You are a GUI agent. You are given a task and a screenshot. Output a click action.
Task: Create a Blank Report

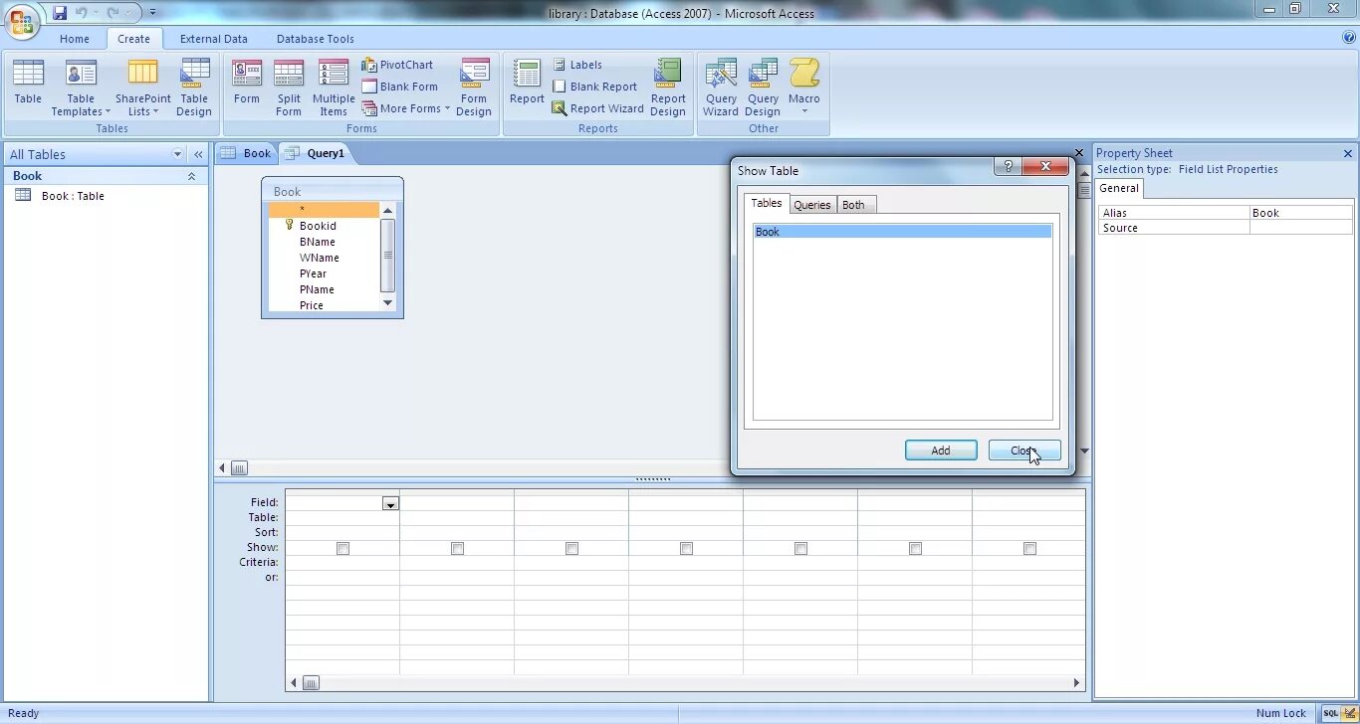594,87
